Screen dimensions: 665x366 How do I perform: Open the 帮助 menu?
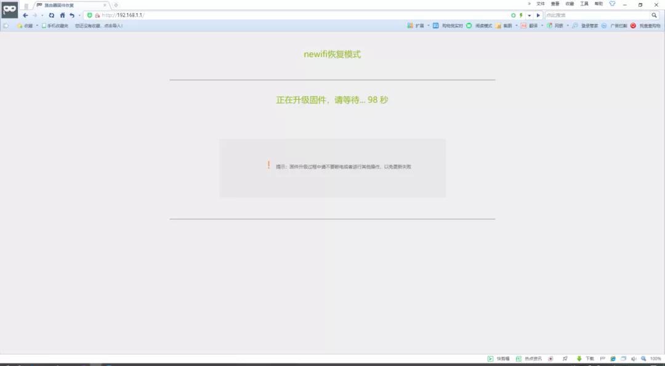point(598,4)
